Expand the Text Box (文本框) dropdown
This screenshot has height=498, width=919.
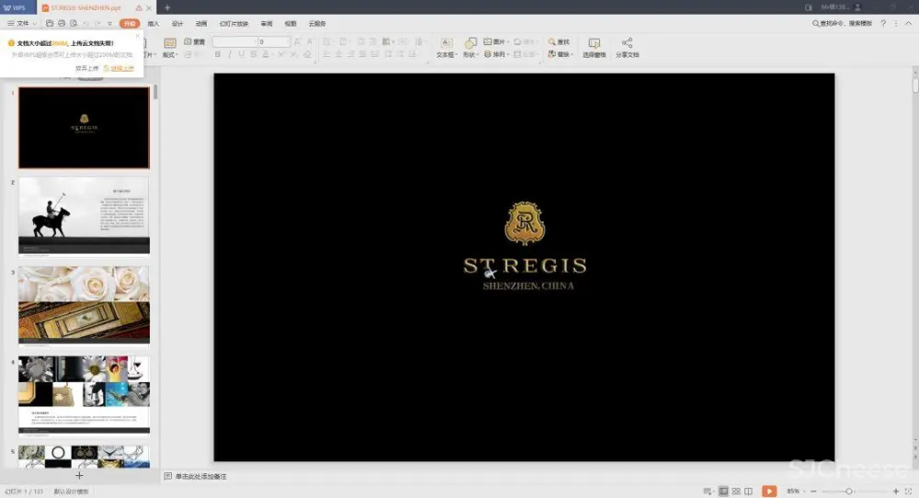click(x=446, y=55)
